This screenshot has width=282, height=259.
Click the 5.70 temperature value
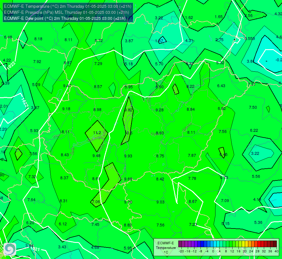click(159, 64)
